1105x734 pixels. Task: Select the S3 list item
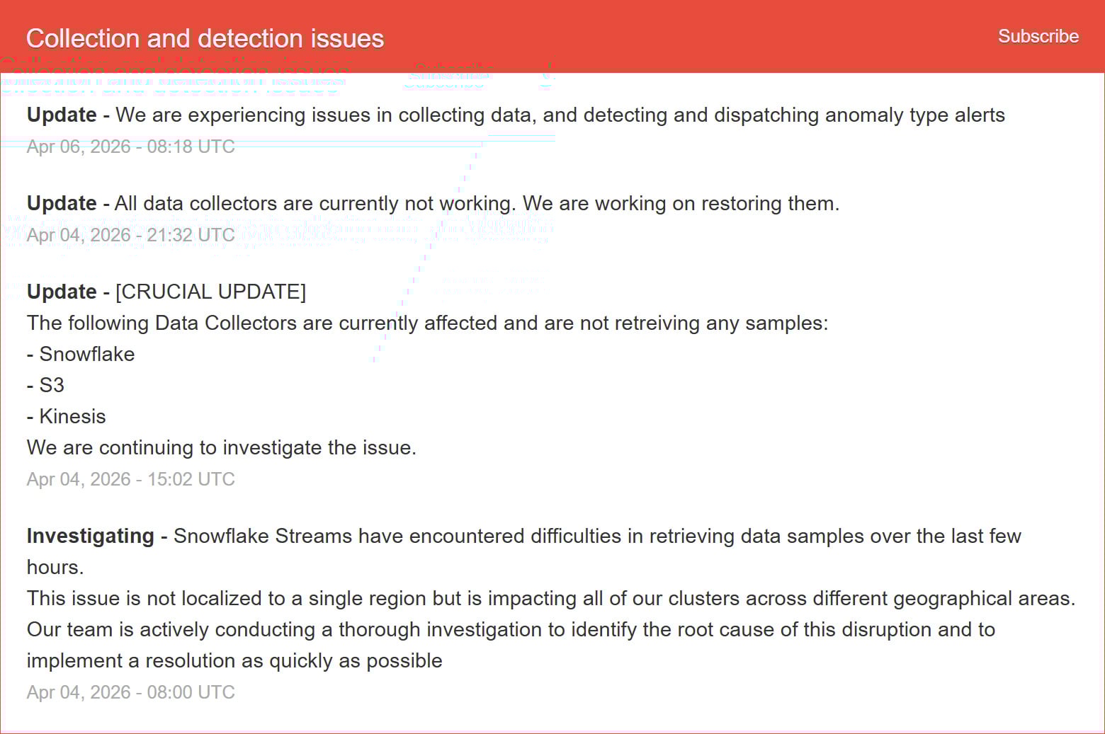[x=45, y=385]
